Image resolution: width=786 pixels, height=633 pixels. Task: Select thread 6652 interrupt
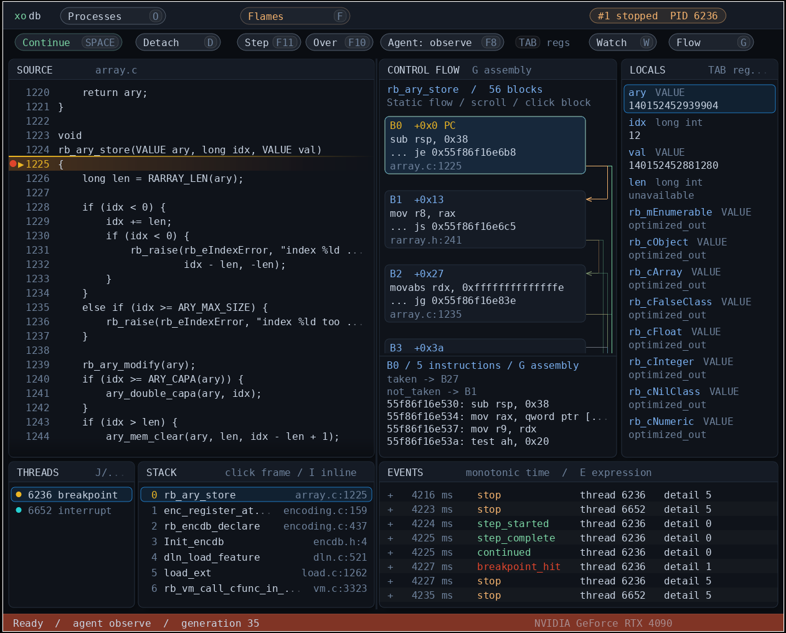(72, 510)
